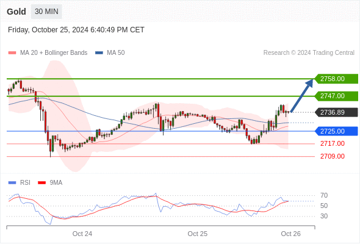Click the 2717.00 red support label

[333, 144]
